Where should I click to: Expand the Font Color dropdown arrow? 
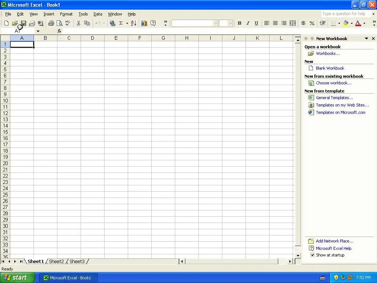(364, 23)
